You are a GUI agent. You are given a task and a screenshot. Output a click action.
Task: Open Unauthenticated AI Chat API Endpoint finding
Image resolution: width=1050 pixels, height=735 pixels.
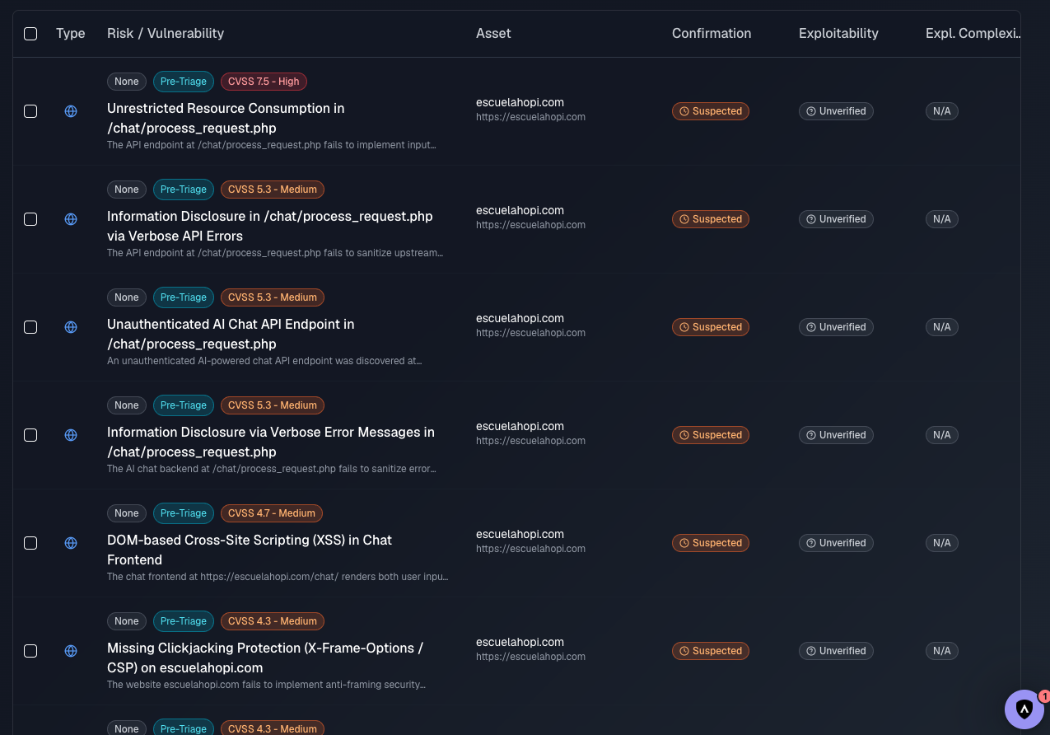pos(231,335)
